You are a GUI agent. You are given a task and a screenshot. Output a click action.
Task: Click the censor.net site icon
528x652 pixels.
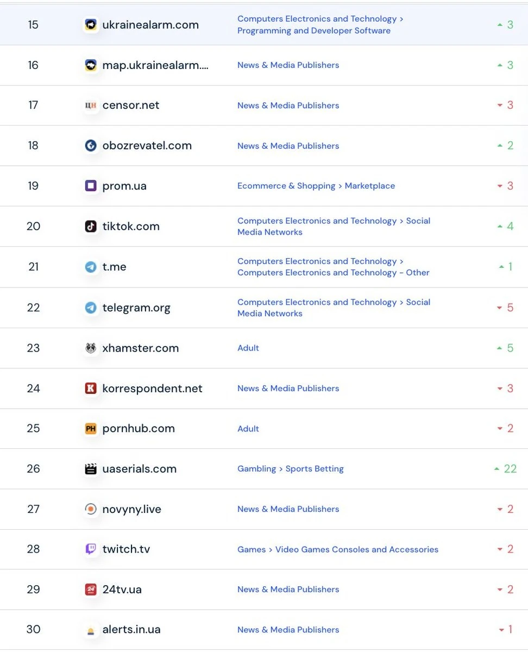click(91, 105)
